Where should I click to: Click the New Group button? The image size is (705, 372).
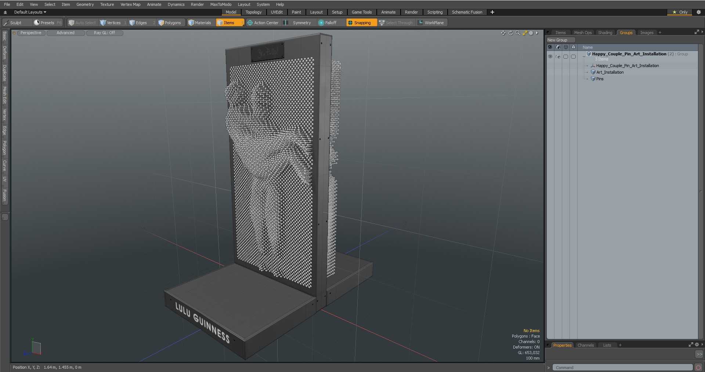pyautogui.click(x=561, y=40)
